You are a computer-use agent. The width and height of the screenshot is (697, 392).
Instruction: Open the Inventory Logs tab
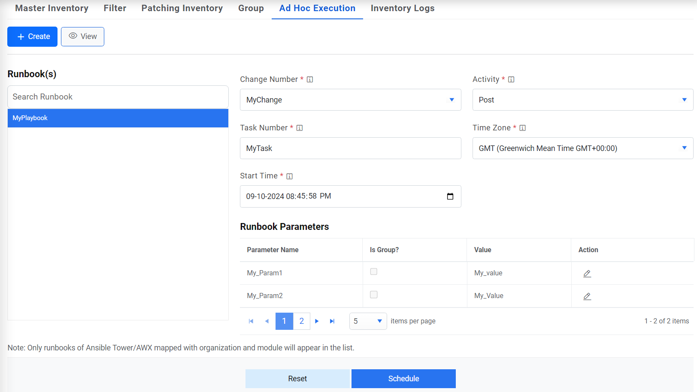pyautogui.click(x=402, y=8)
